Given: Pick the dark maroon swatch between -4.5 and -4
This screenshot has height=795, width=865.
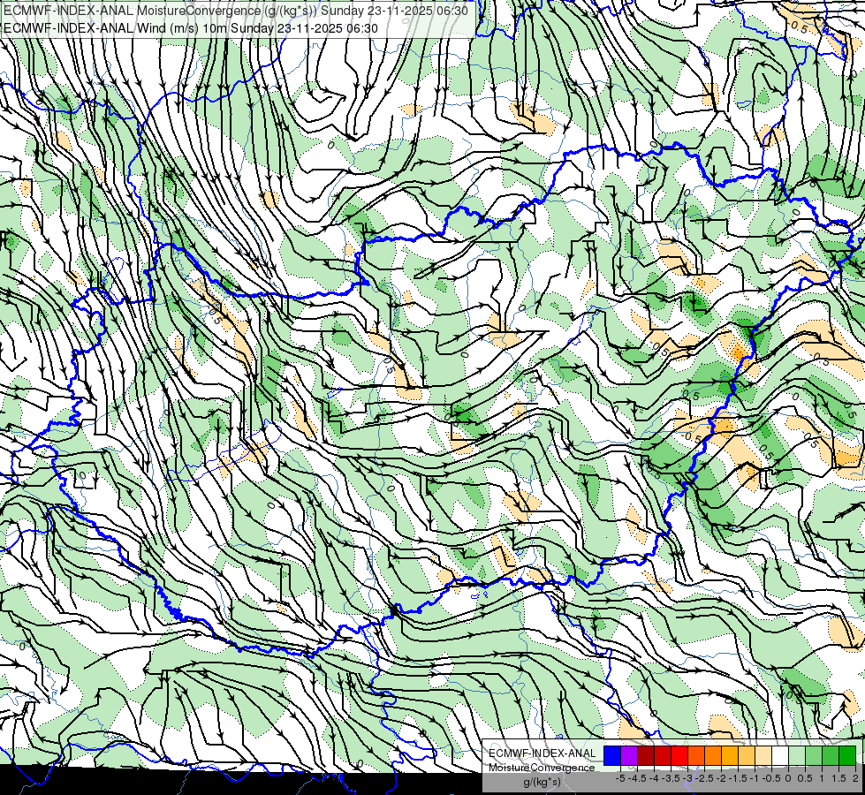Looking at the screenshot, I should [x=646, y=756].
